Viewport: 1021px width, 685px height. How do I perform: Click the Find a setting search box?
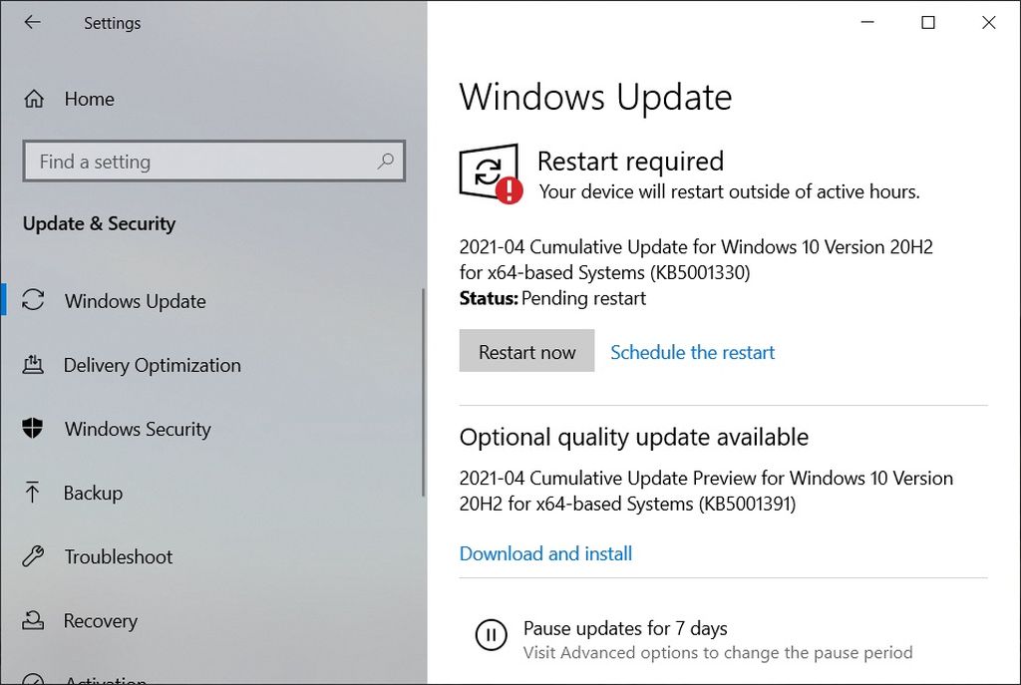(x=213, y=161)
